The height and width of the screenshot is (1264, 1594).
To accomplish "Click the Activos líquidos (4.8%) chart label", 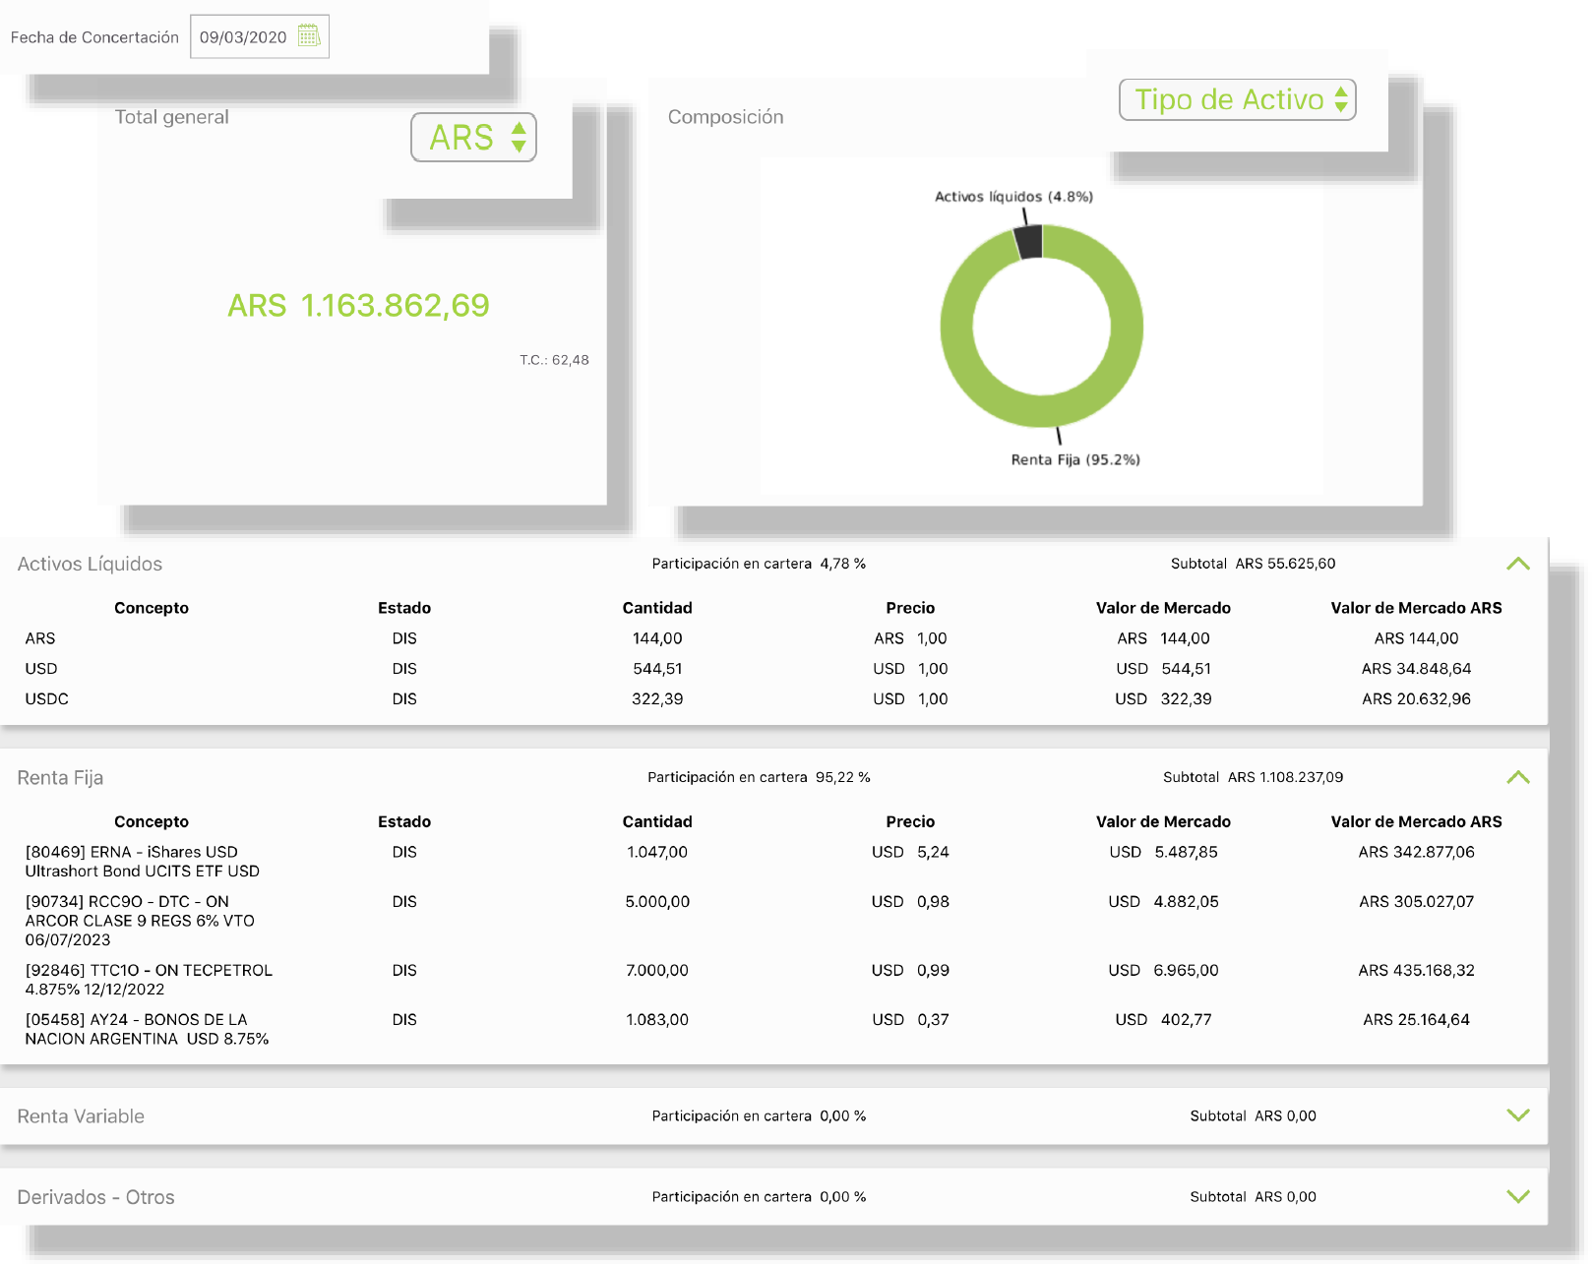I will [1013, 197].
